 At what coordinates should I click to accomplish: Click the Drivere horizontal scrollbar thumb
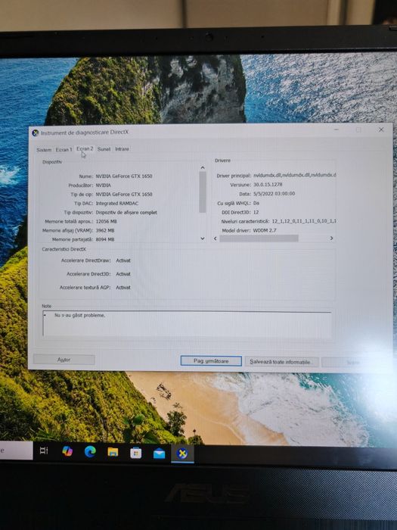(259, 238)
